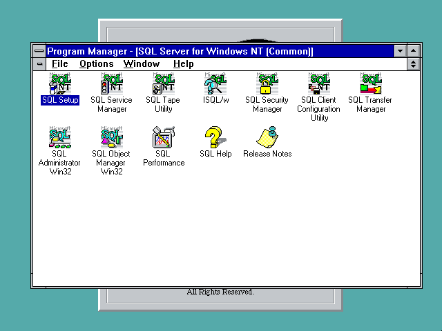Minimize Program Manager with the down arrow
442x331 pixels.
tap(401, 51)
